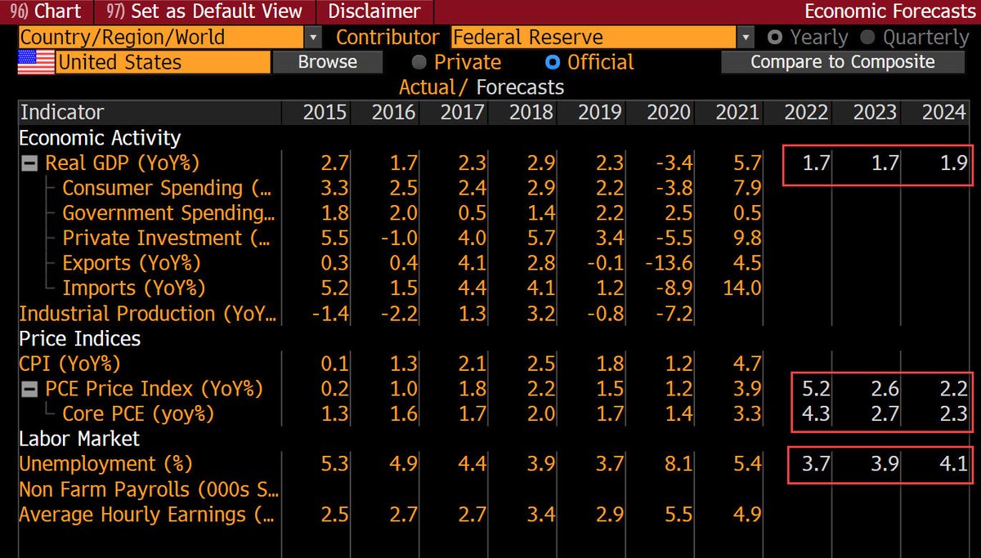Viewport: 981px width, 558px height.
Task: Click Private Investment 2021 value 9.8
Action: 748,239
